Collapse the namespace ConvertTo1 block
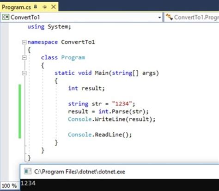 [x=24, y=42]
